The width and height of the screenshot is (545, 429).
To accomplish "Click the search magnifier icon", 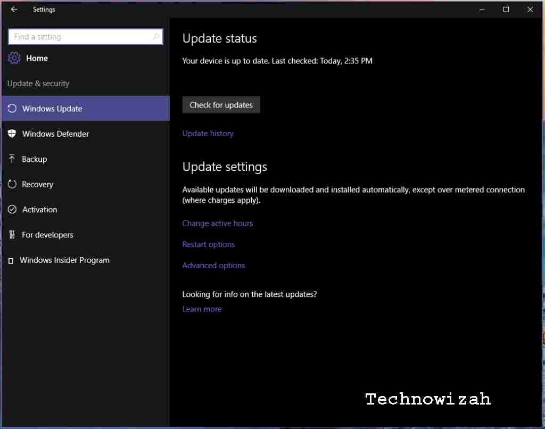I will click(x=156, y=37).
